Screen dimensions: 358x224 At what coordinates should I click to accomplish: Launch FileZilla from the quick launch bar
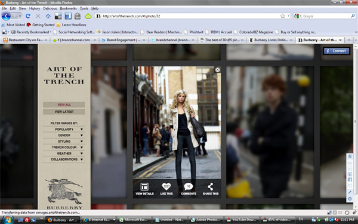point(27,220)
